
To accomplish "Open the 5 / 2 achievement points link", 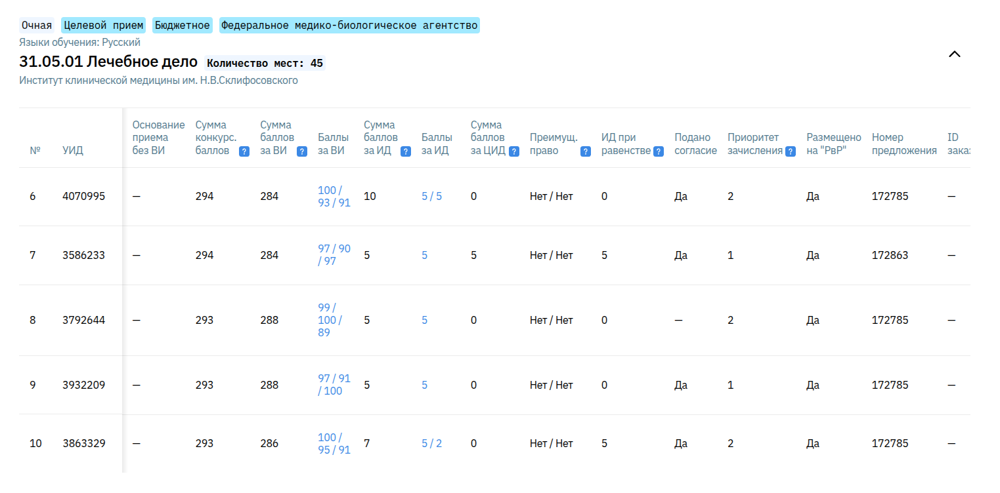I will 431,444.
